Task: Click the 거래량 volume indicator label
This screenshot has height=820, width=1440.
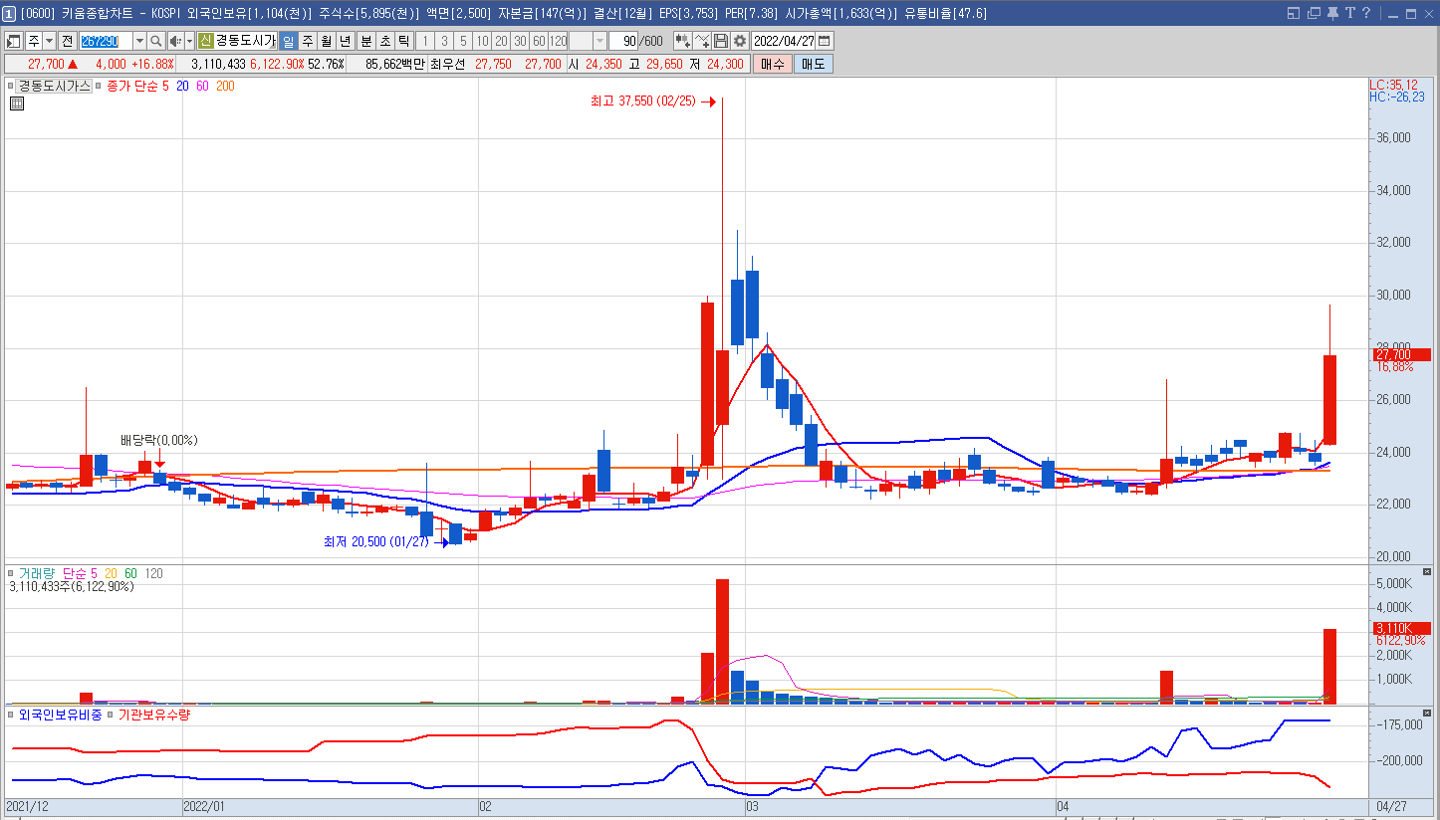Action: pos(37,574)
